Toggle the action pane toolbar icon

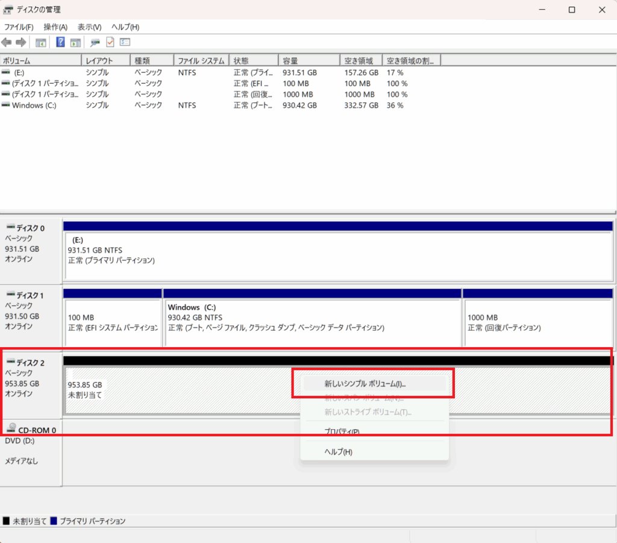coord(75,42)
